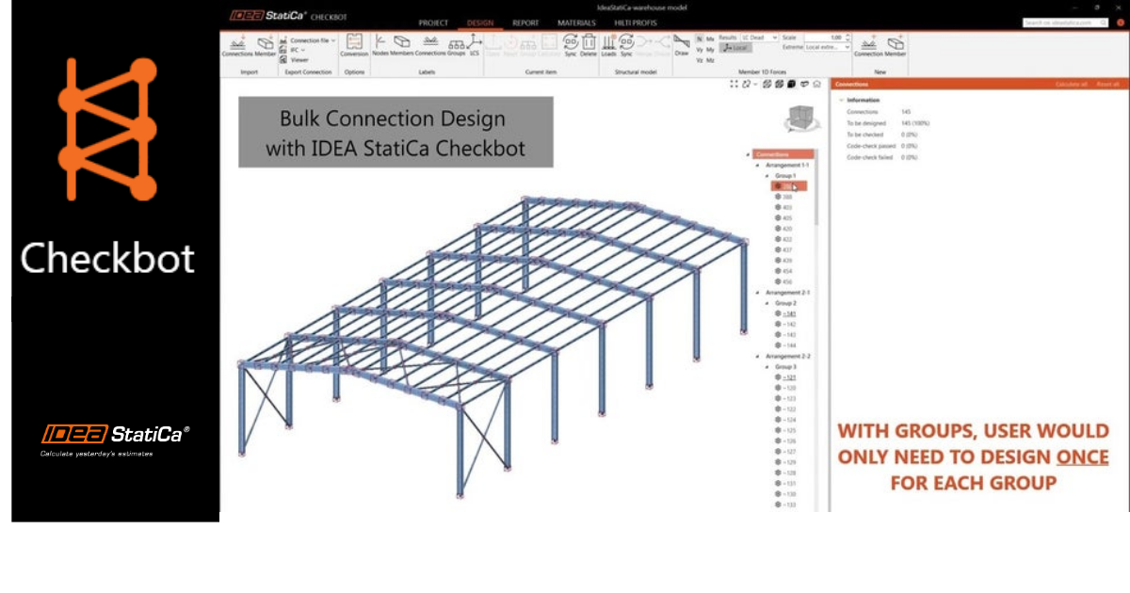1130x593 pixels.
Task: Select Group 2 tree item
Action: pyautogui.click(x=786, y=304)
